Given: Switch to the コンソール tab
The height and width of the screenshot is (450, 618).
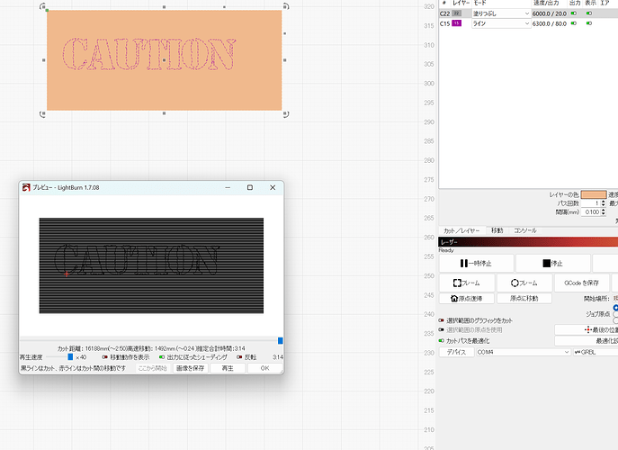Looking at the screenshot, I should 524,231.
